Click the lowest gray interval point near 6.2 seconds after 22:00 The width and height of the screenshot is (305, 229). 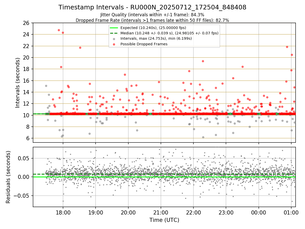203,137
